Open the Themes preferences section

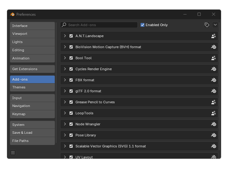(32, 87)
